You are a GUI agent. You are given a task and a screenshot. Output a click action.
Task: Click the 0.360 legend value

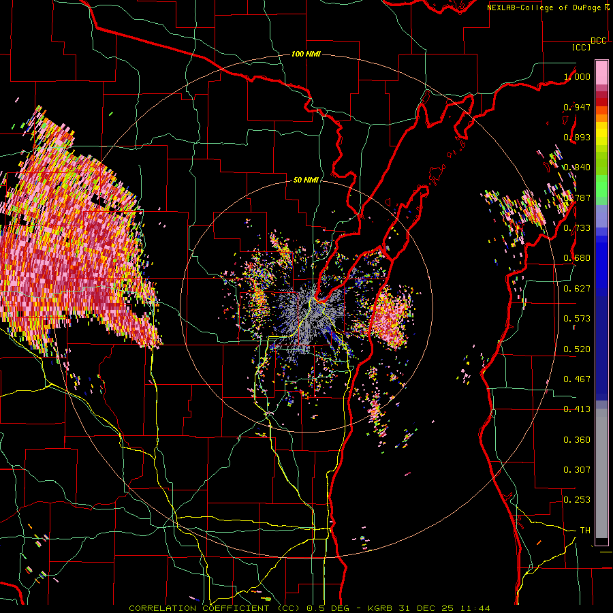coord(577,440)
